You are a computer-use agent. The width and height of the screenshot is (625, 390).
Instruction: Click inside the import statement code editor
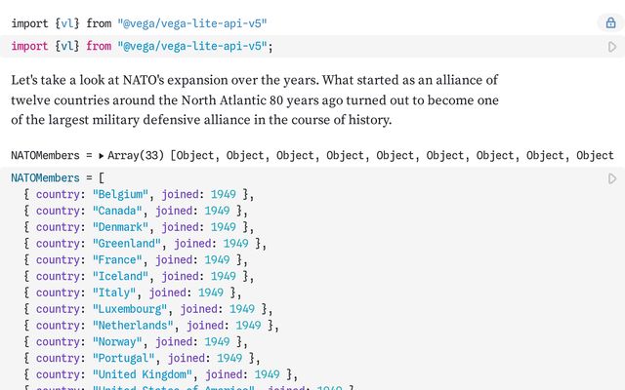coord(293,47)
